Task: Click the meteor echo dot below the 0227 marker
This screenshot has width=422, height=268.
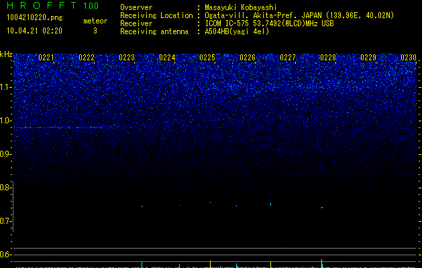Action: [271, 204]
